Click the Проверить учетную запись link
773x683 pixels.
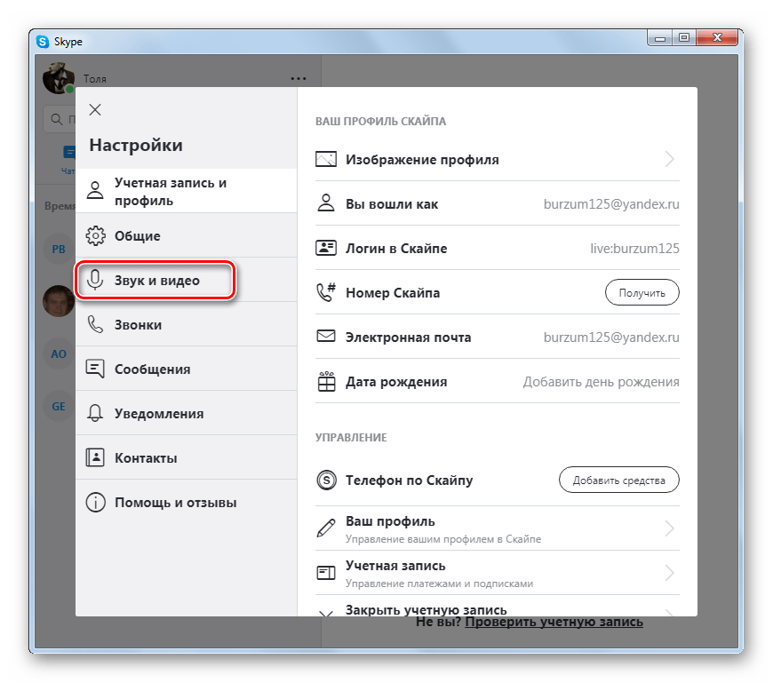pyautogui.click(x=554, y=623)
